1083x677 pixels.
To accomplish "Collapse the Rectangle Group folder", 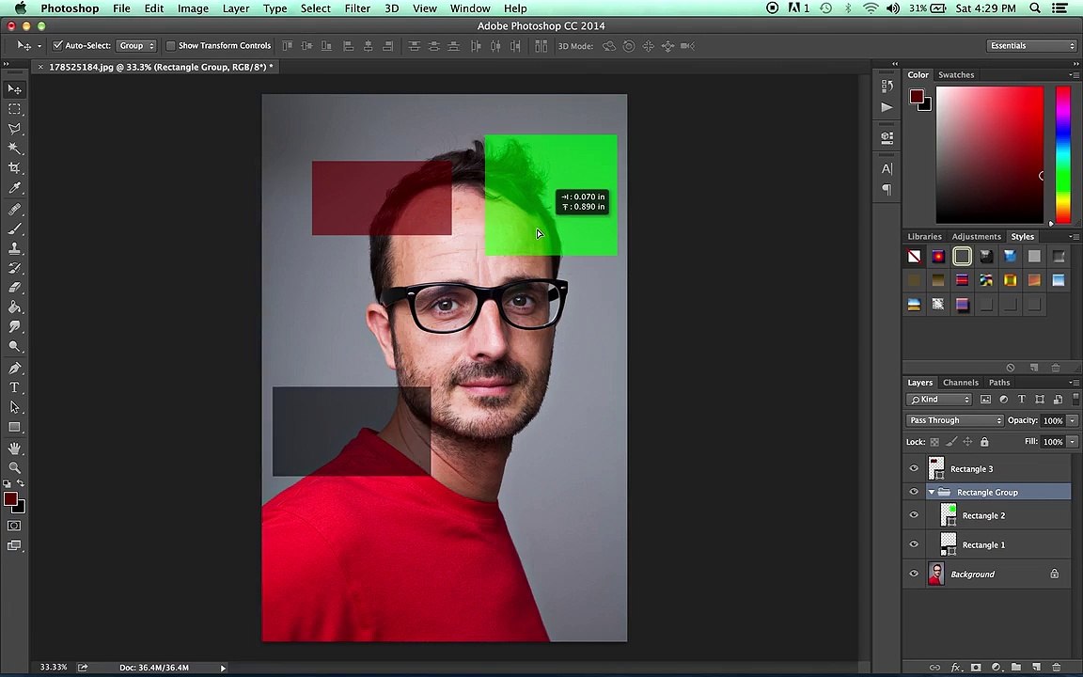I will click(x=931, y=492).
